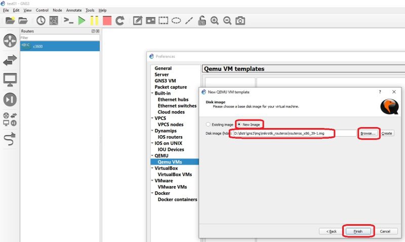Click the Disk image path field
Image resolution: width=405 pixels, height=242 pixels.
(x=295, y=133)
